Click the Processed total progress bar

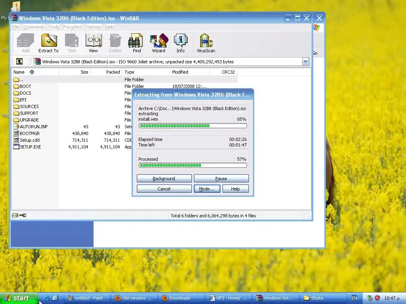[x=193, y=165]
